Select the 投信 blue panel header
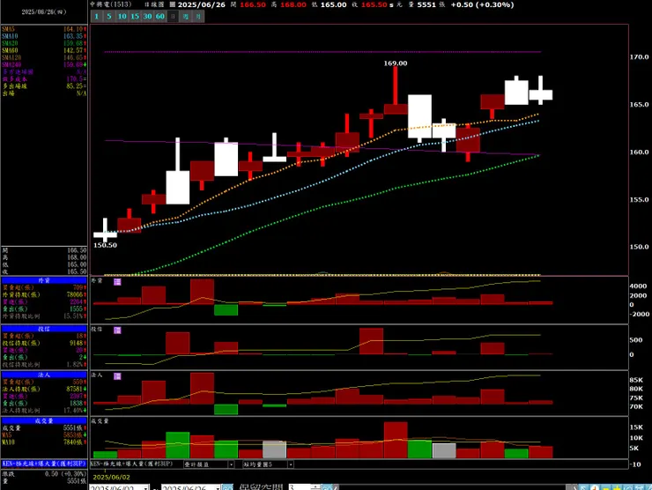The width and height of the screenshot is (652, 490). [x=44, y=329]
